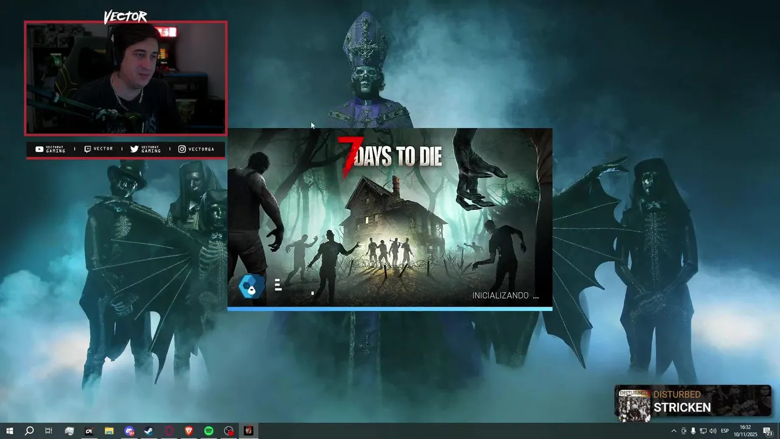Open the white sketch app taskbar icon
The width and height of the screenshot is (780, 439).
[69, 431]
